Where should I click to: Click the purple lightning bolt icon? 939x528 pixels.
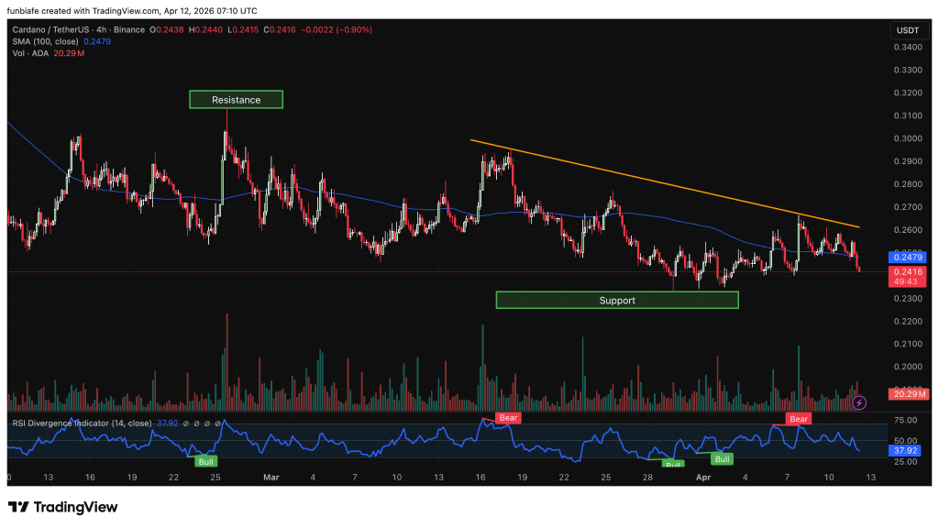(x=859, y=402)
